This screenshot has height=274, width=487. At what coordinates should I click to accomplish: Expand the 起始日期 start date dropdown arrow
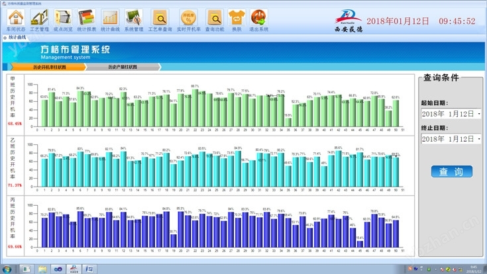click(x=478, y=114)
